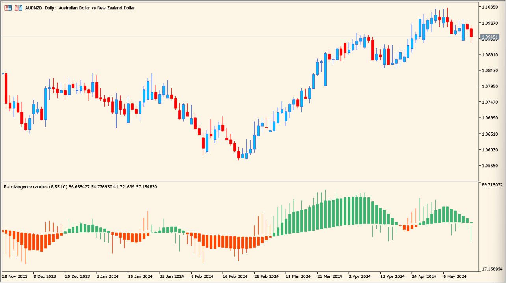Image resolution: width=506 pixels, height=283 pixels.
Task: Select the 28 Nov 2023 date label
Action: pyautogui.click(x=14, y=276)
